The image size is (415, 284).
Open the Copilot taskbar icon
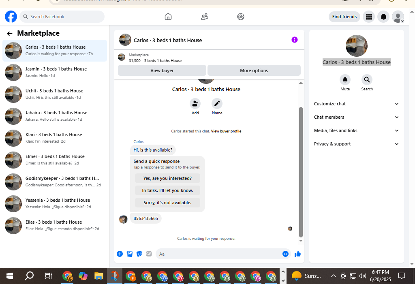coord(83,276)
